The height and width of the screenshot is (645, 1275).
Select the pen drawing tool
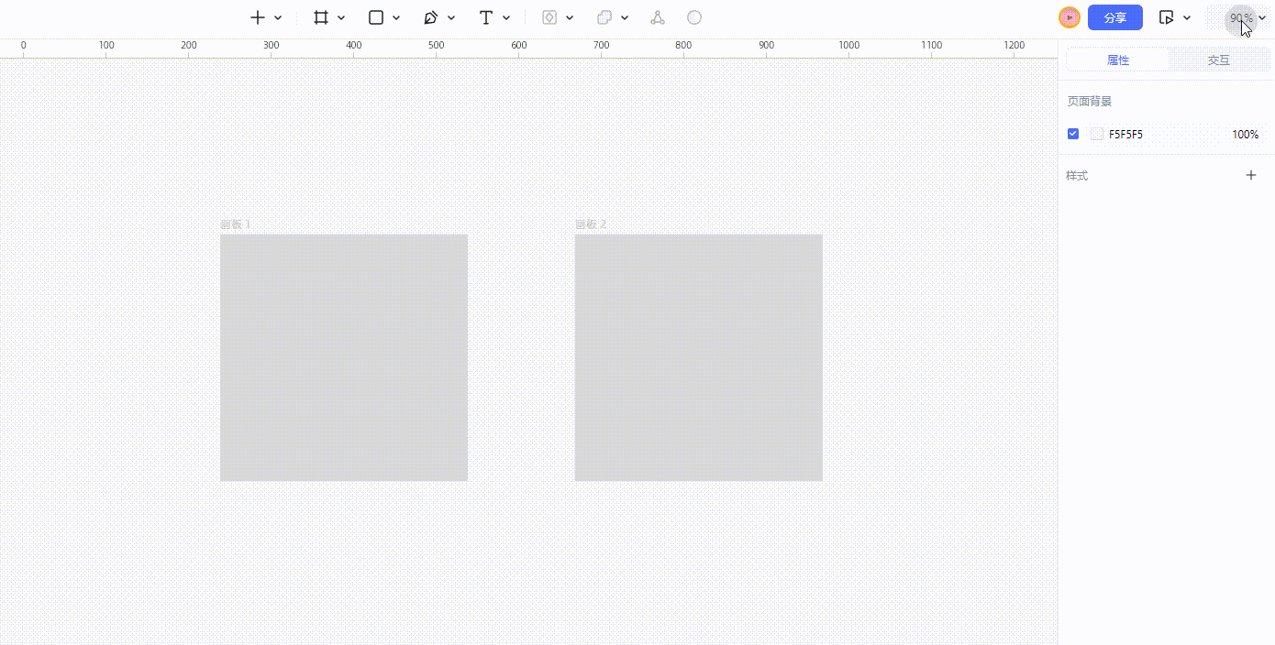(x=430, y=17)
